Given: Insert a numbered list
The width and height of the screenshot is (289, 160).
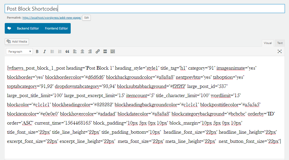Looking at the screenshot, I should click(60, 51).
